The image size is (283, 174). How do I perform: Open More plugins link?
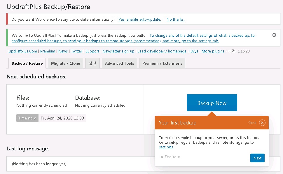pos(213,51)
